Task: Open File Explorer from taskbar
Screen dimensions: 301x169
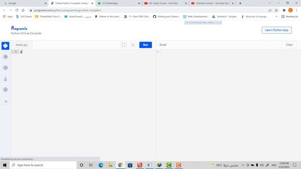Action: point(111,165)
